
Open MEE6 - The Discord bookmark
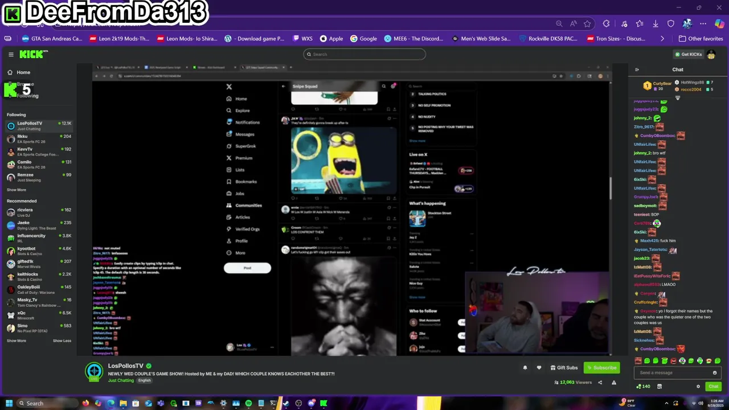(x=413, y=39)
